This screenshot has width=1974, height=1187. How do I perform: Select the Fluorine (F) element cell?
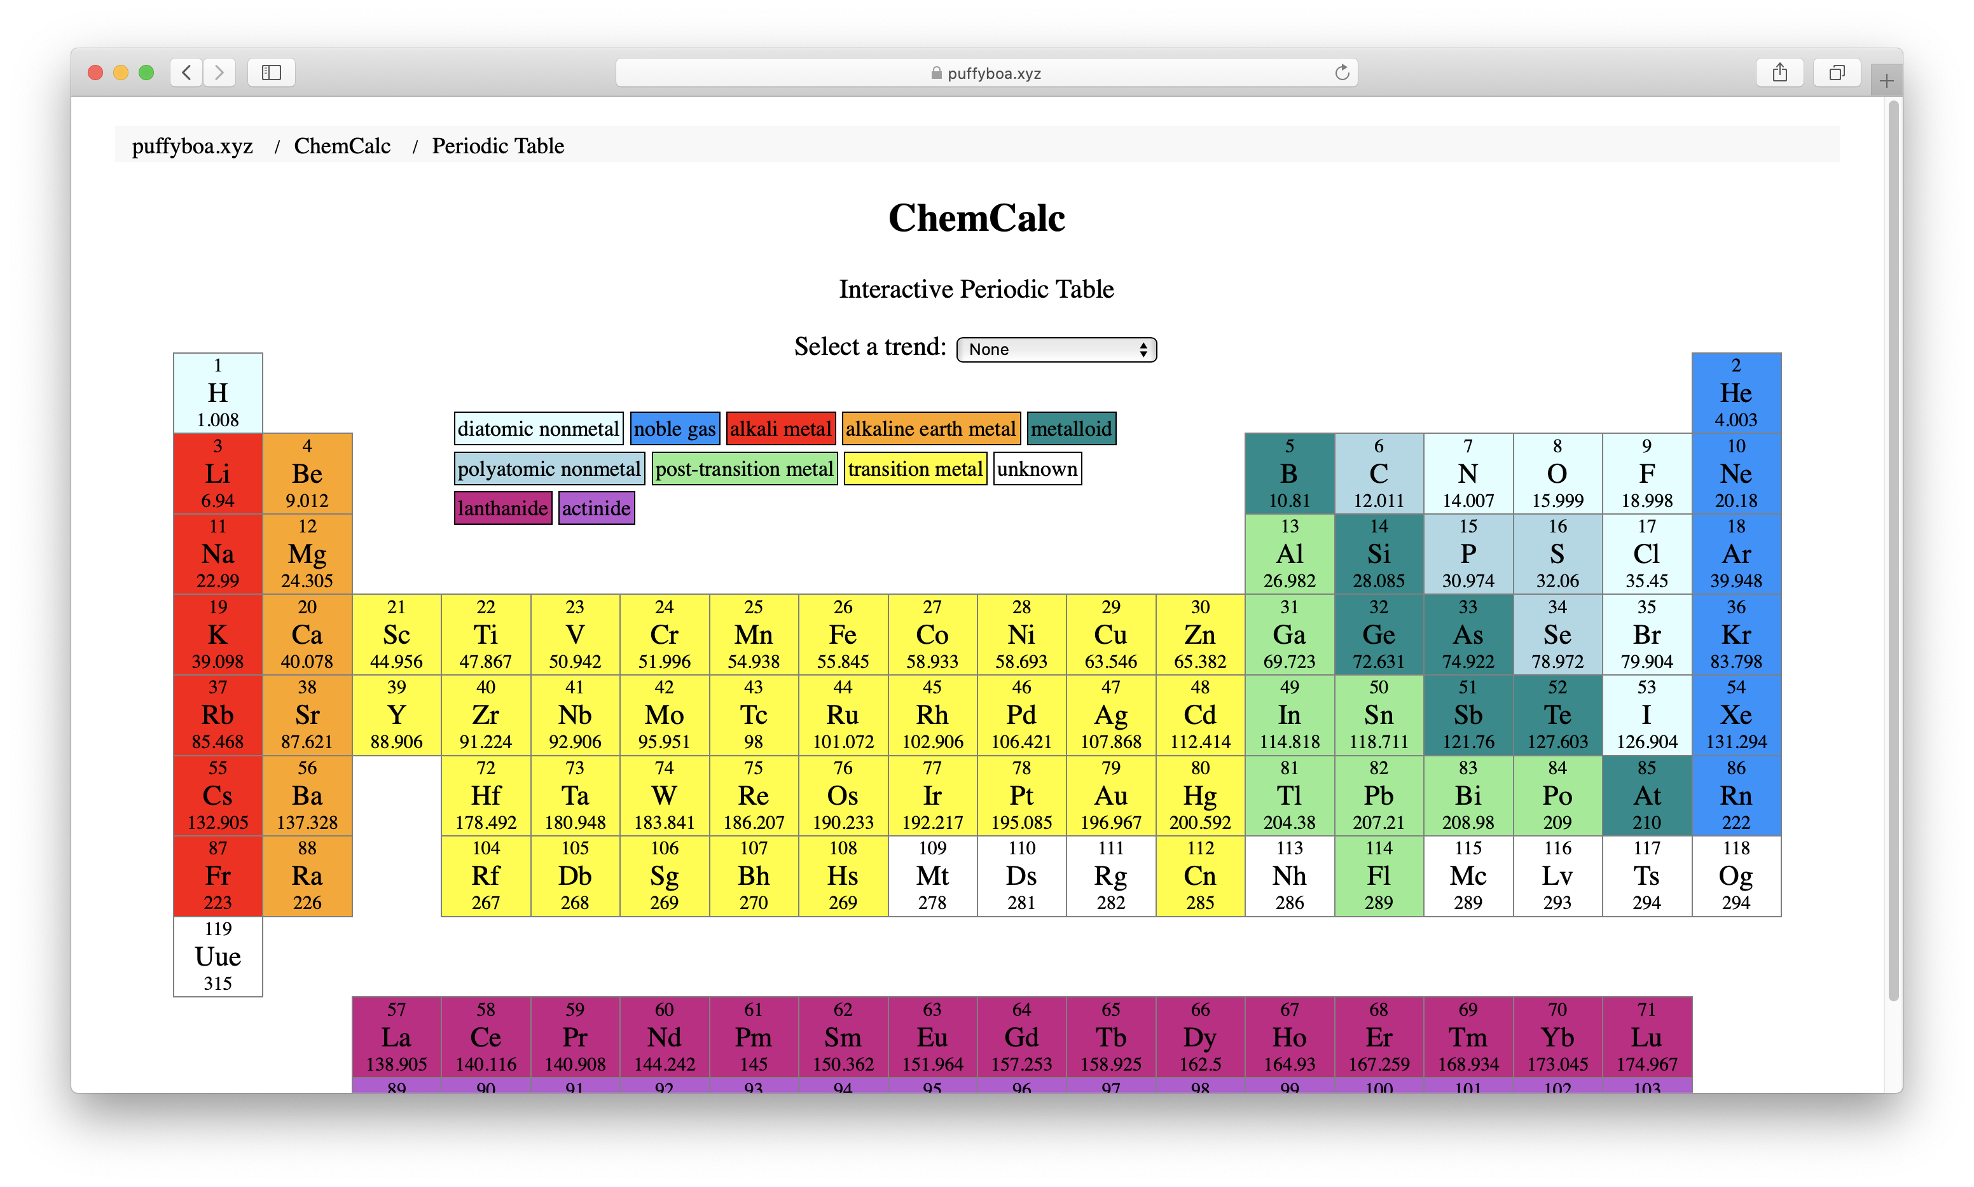(1647, 473)
